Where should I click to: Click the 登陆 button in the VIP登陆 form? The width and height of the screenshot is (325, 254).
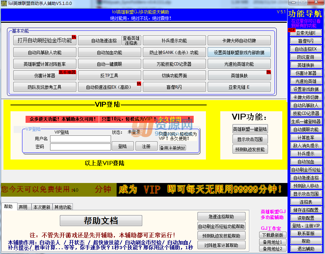pos(123,146)
